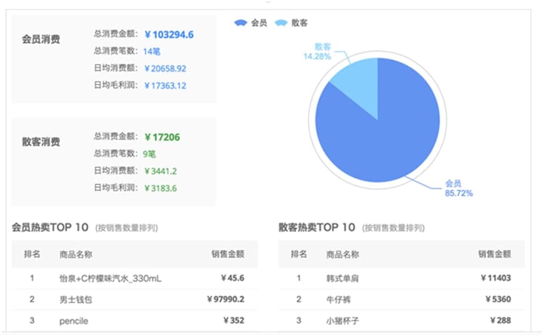Click the ¥97990.2 sales amount
This screenshot has height=336, width=543.
(226, 299)
